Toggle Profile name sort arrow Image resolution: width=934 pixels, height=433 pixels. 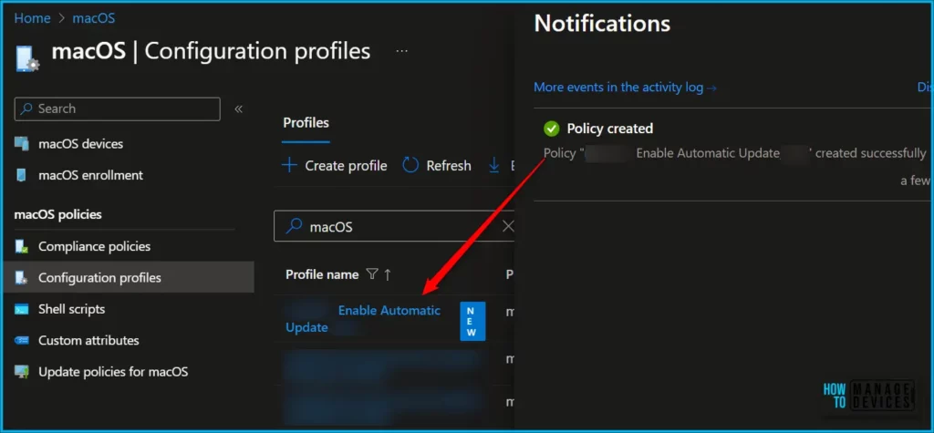[x=388, y=274]
